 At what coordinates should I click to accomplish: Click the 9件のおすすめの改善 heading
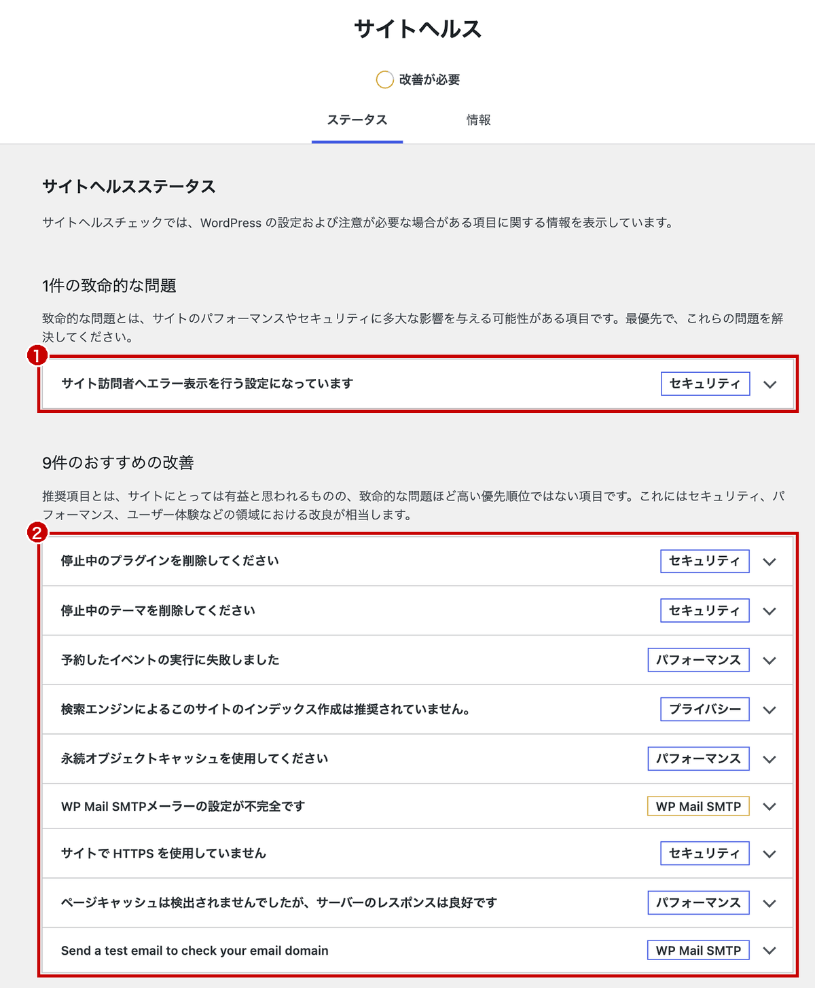pos(118,463)
